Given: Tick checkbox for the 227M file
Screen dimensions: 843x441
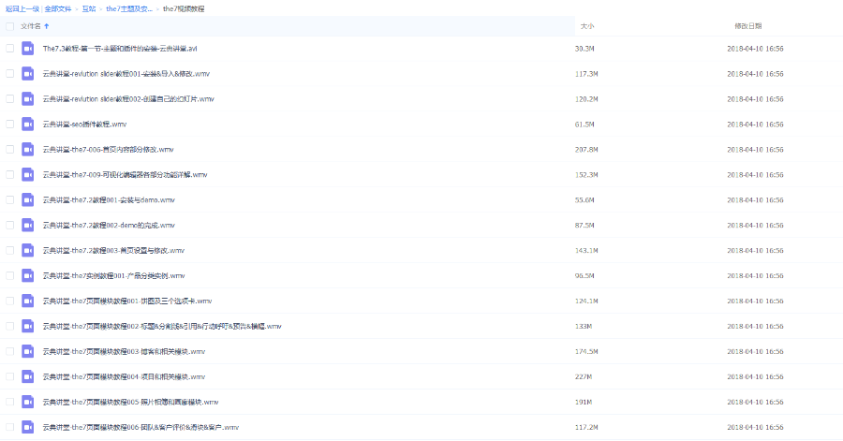Looking at the screenshot, I should 9,376.
